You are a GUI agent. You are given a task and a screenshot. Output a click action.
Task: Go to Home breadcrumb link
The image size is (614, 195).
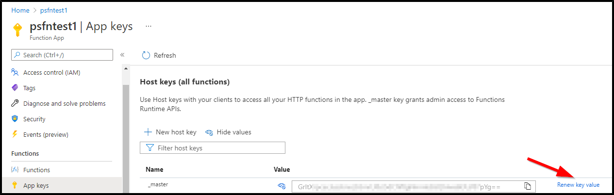(x=20, y=10)
